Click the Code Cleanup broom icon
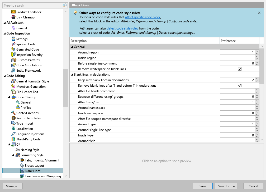Screen dimensions: 266x192 13,97
